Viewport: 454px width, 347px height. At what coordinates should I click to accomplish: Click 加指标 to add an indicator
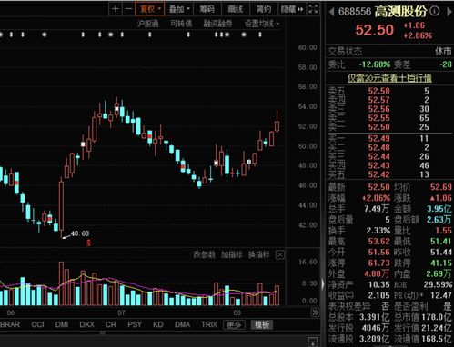point(231,254)
